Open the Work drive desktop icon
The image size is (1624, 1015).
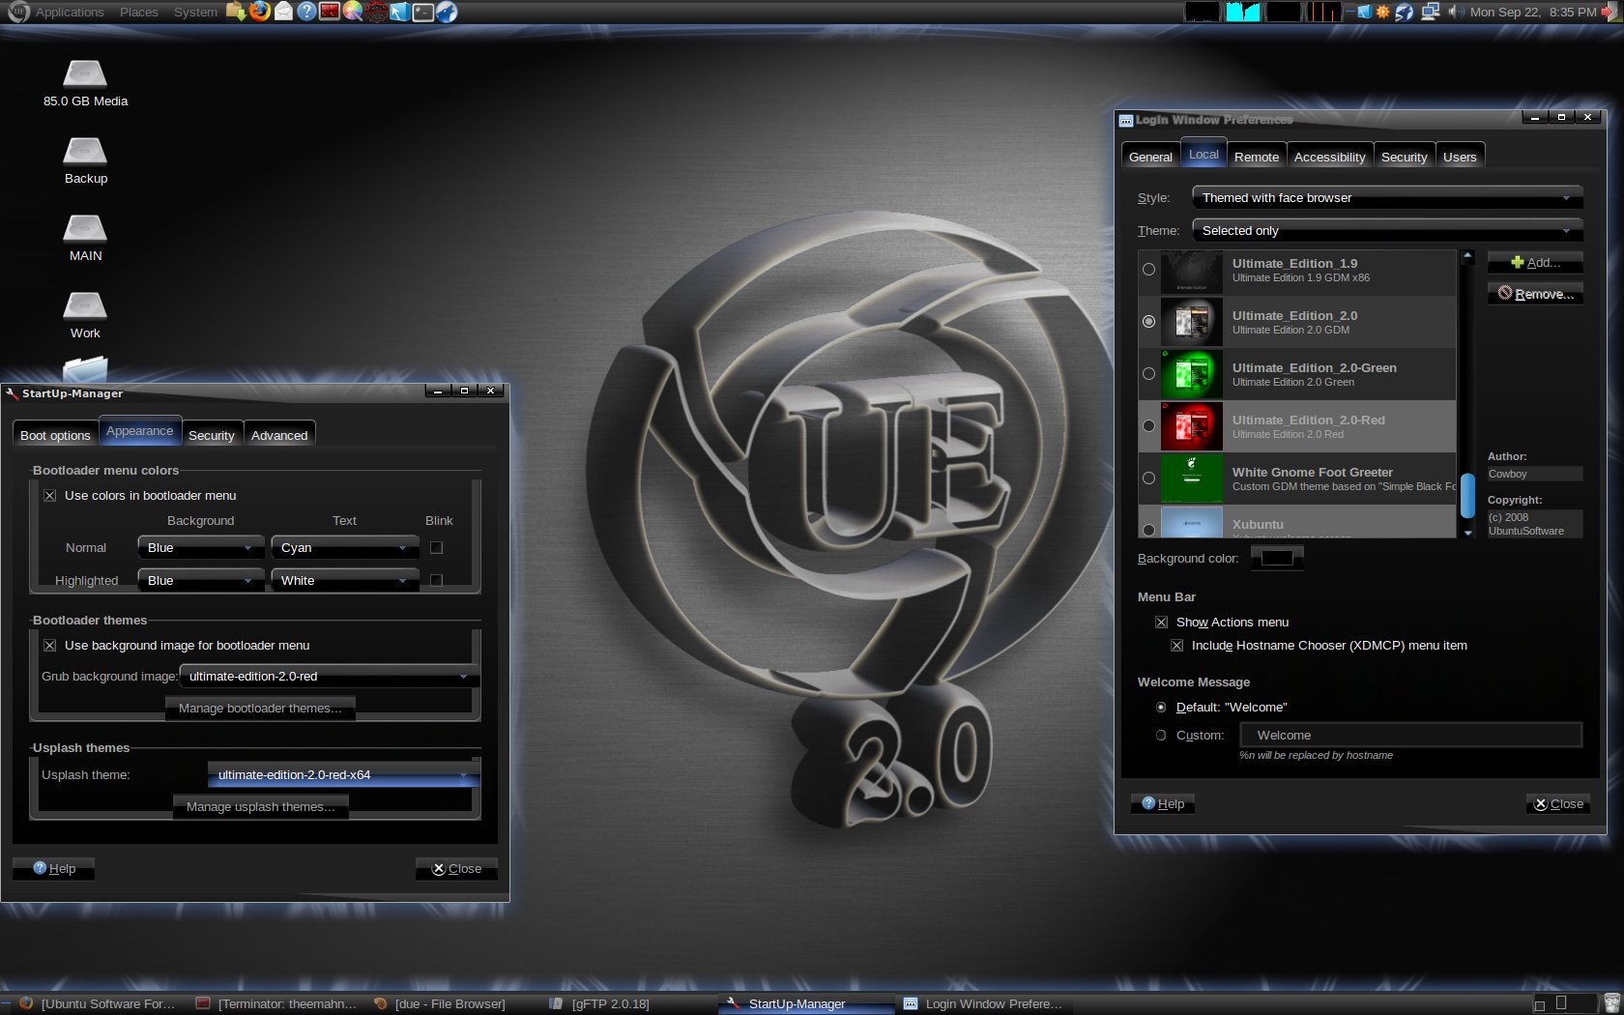tap(85, 315)
